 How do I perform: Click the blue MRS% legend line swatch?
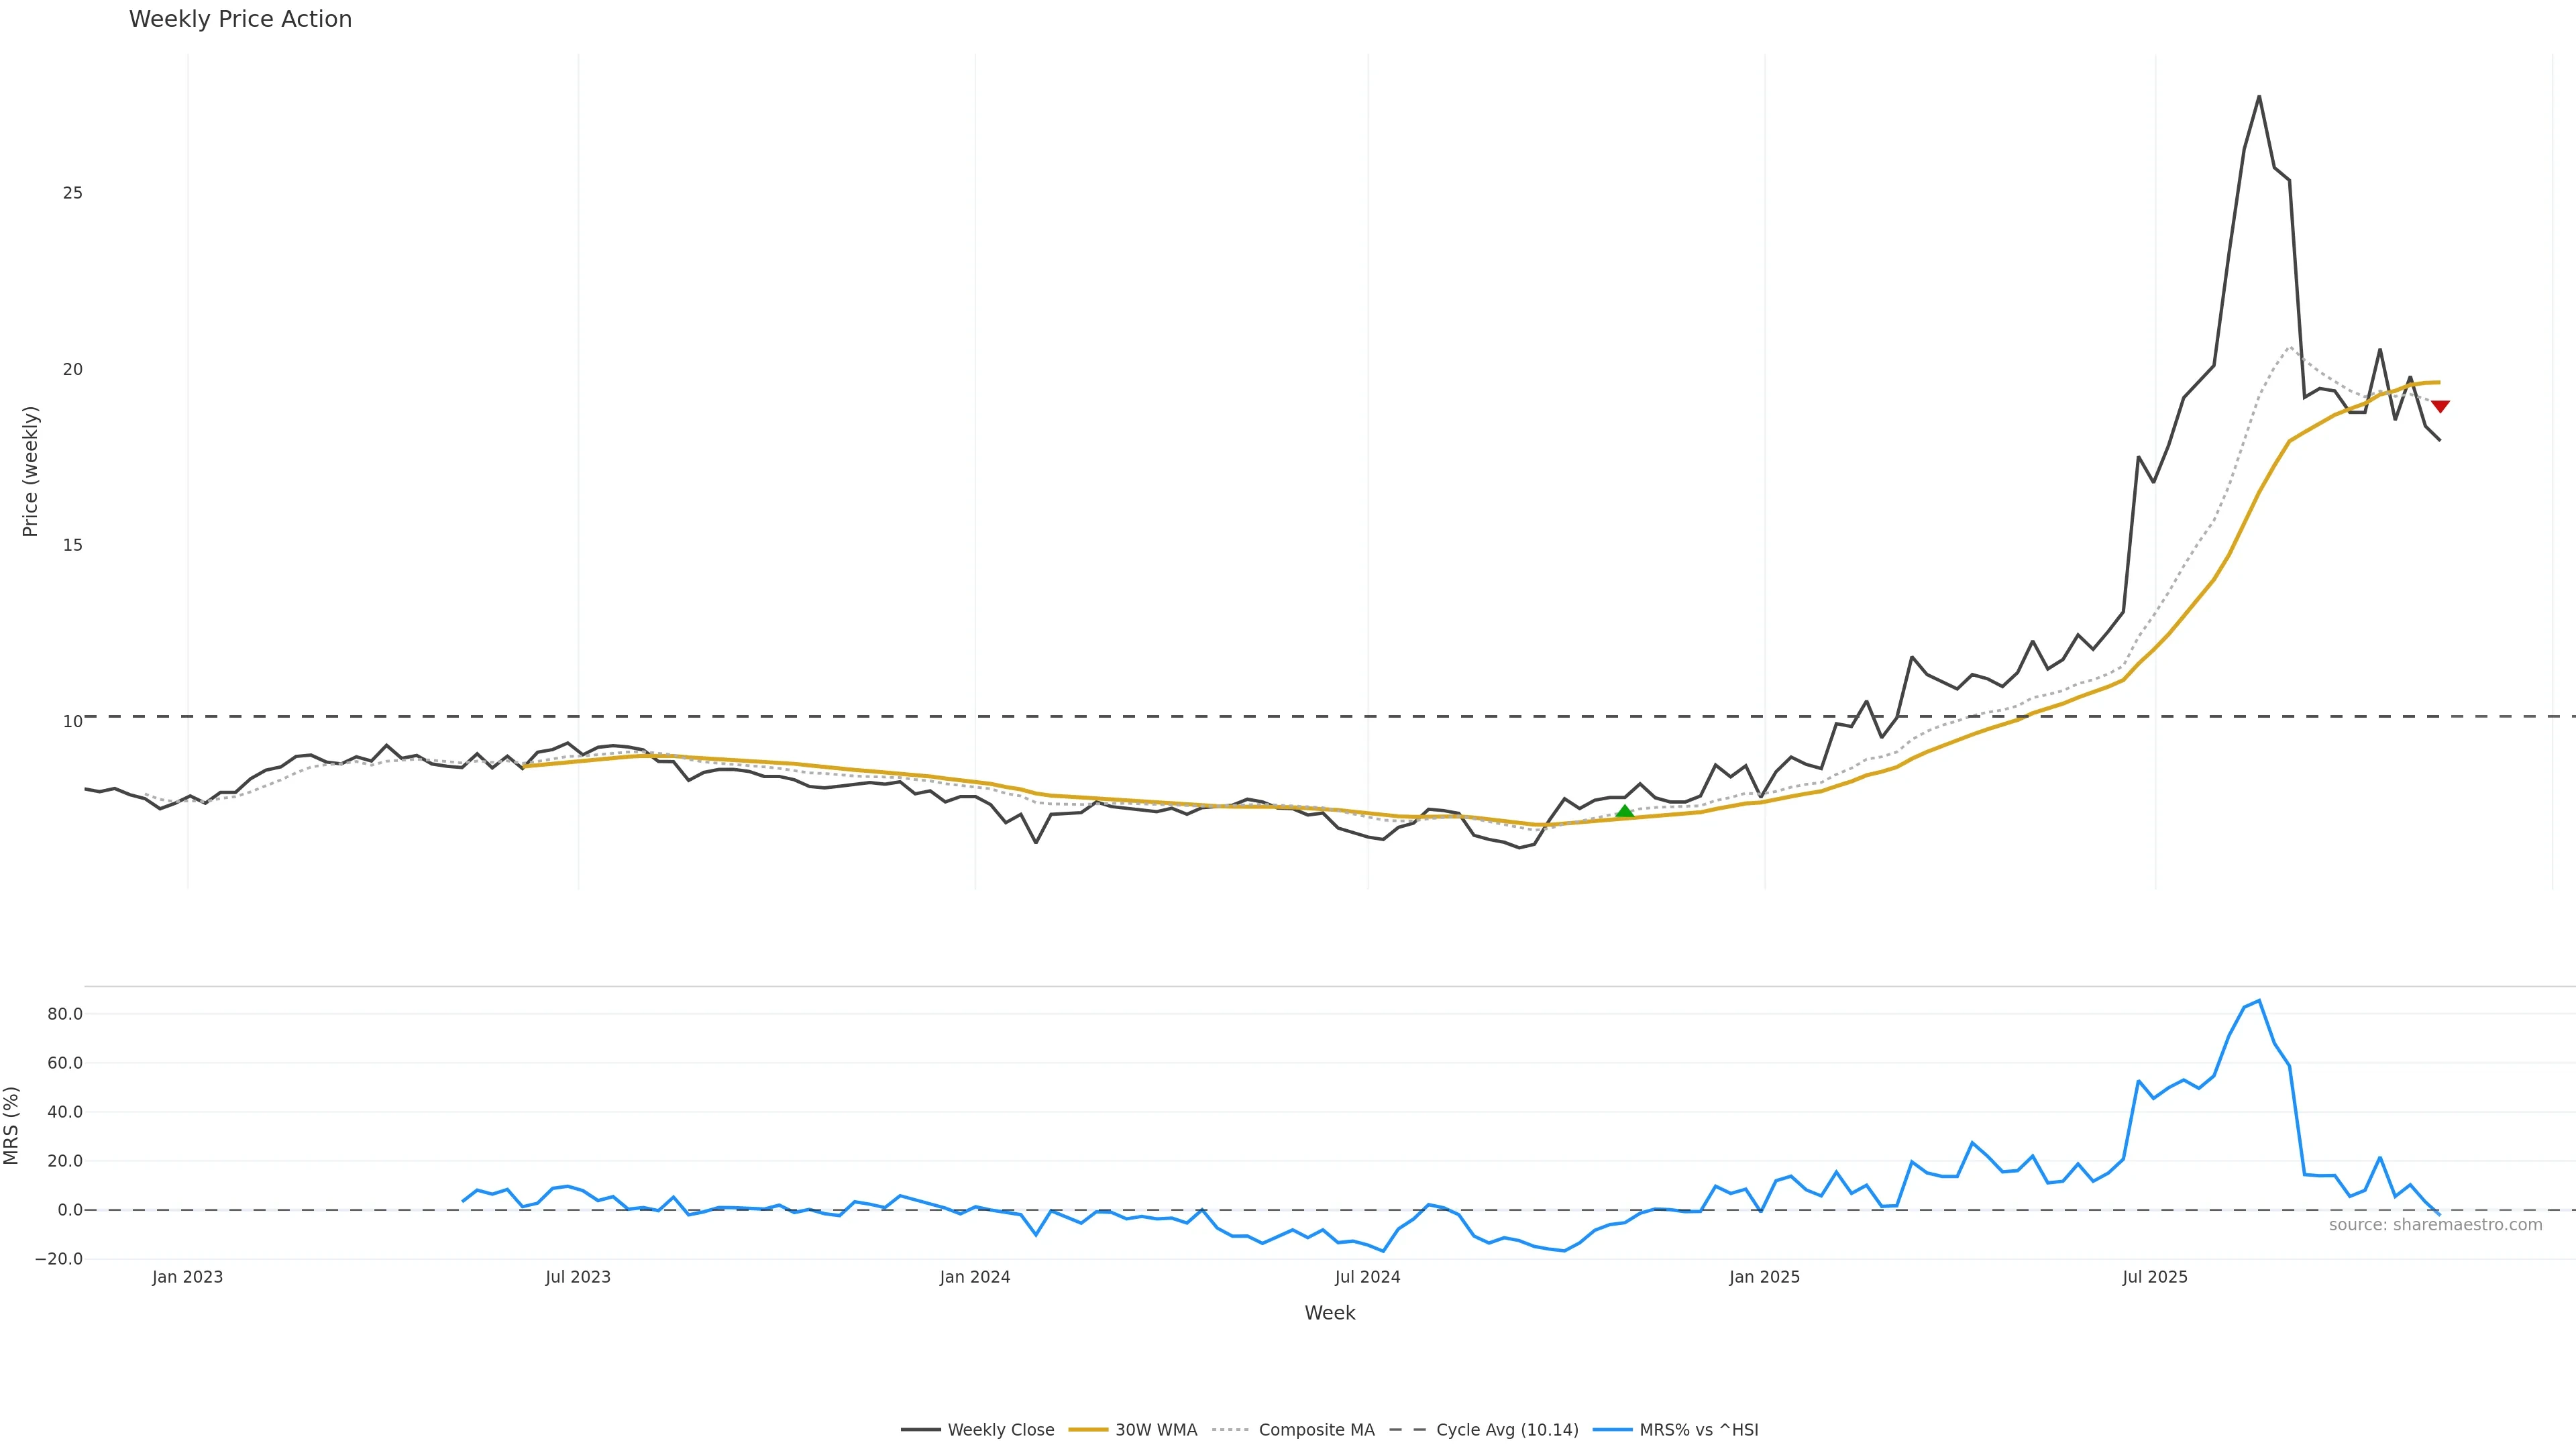[1612, 1430]
